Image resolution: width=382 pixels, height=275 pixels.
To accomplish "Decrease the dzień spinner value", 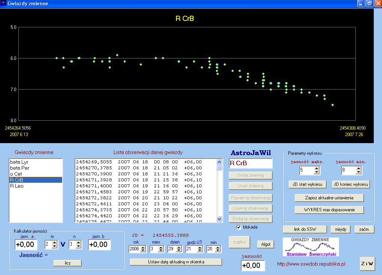I will coord(179,251).
